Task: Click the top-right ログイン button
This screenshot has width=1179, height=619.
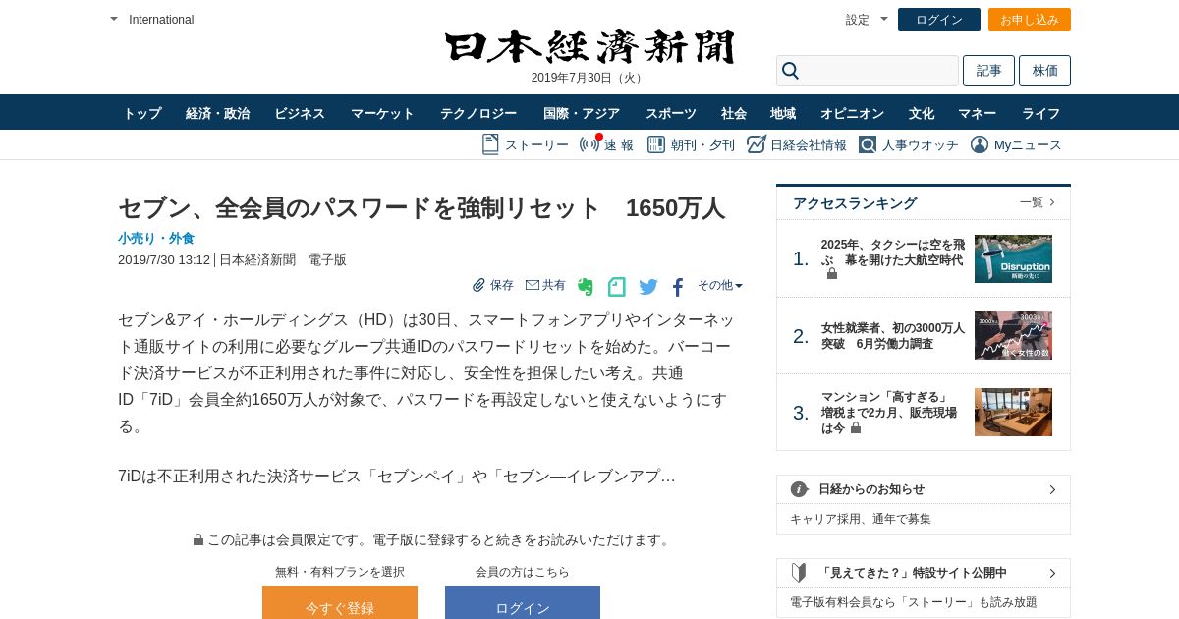Action: tap(939, 20)
